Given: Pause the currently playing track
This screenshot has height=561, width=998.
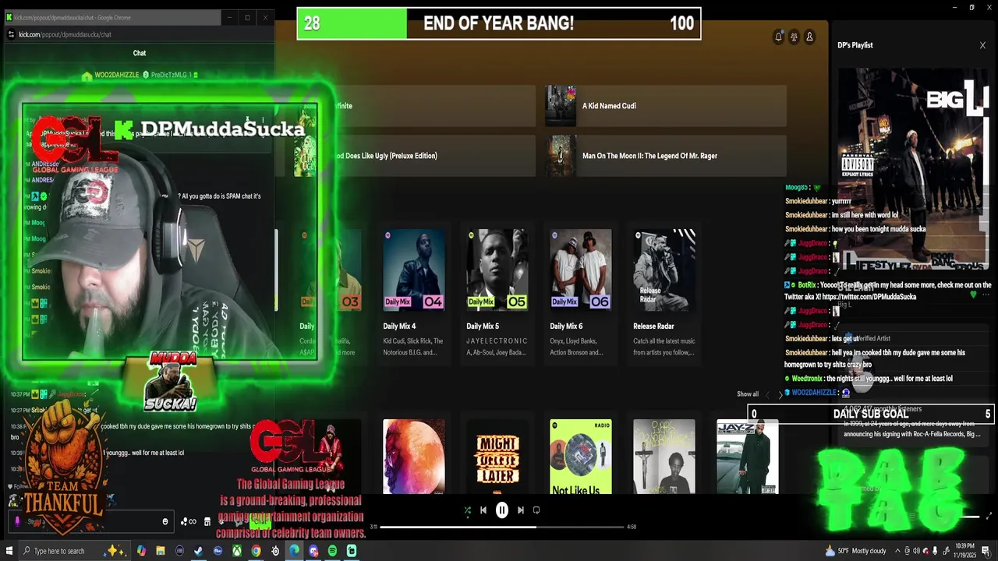Looking at the screenshot, I should pyautogui.click(x=501, y=510).
